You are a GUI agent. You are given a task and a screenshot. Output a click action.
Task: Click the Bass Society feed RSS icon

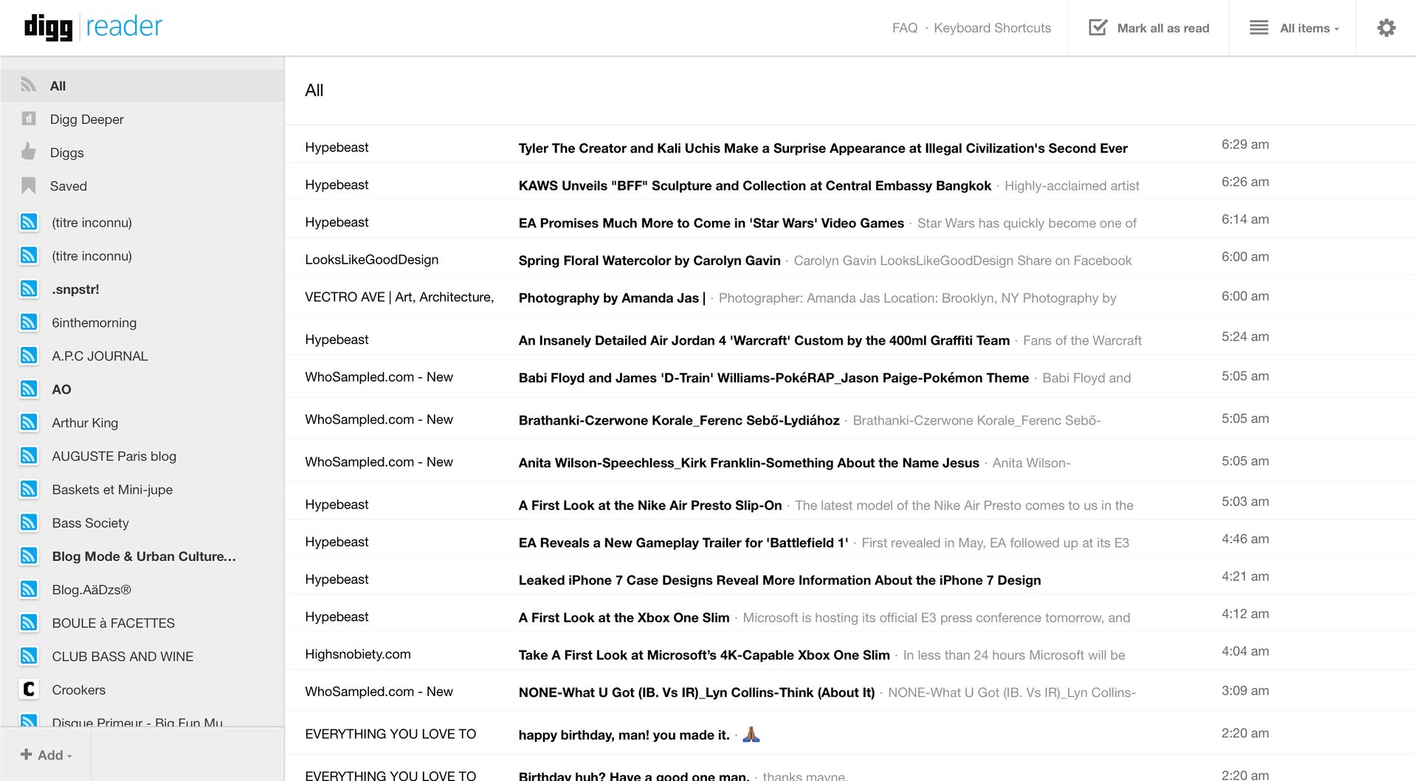click(29, 522)
